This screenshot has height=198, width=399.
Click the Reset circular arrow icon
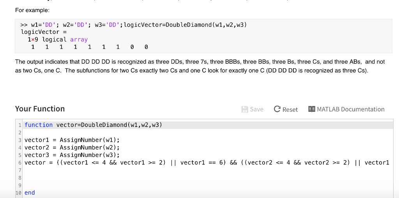277,109
